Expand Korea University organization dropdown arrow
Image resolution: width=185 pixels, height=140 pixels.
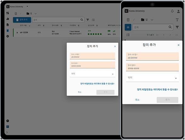click(27, 6)
